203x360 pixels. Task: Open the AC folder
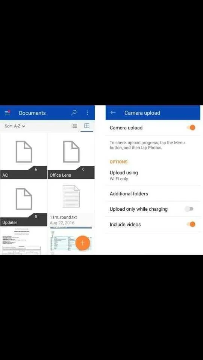24,156
